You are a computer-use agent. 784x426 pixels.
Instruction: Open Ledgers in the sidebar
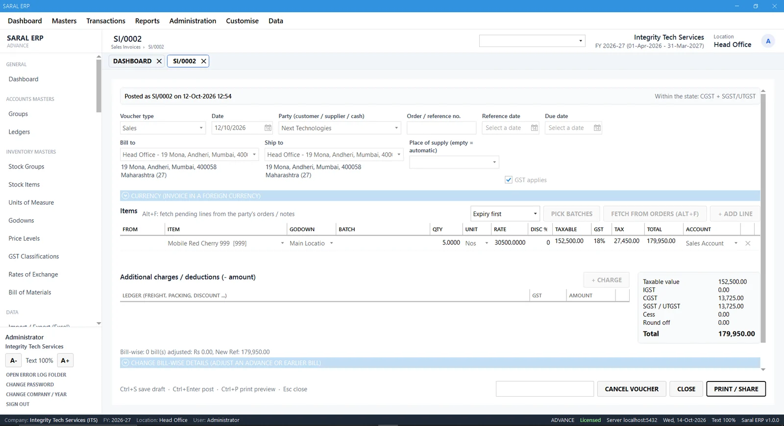click(x=19, y=132)
